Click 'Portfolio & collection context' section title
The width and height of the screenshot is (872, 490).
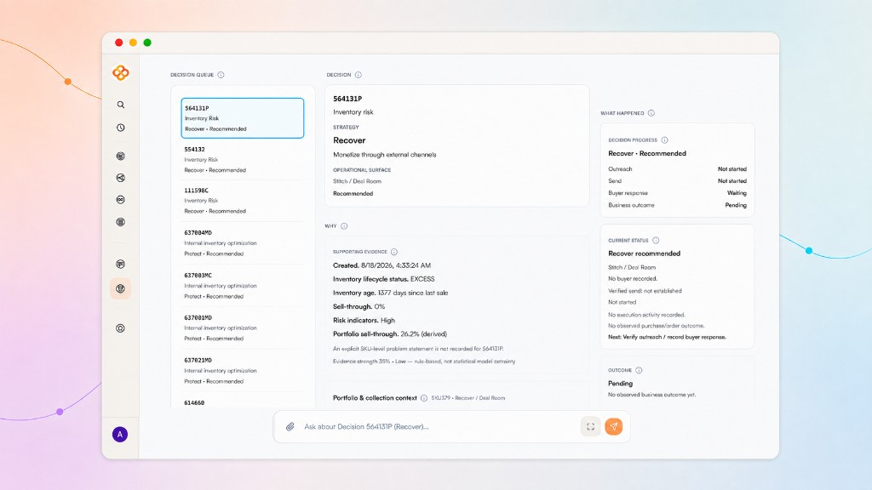[375, 398]
